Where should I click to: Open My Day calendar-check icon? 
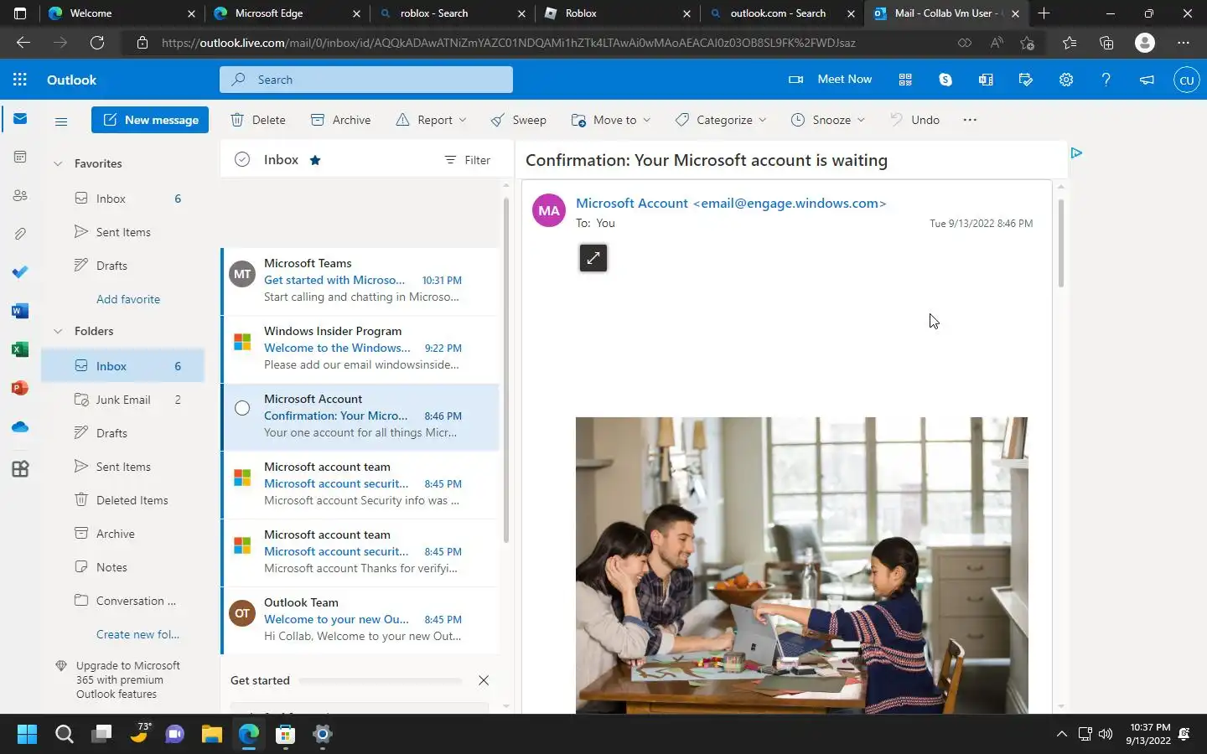pos(1026,80)
